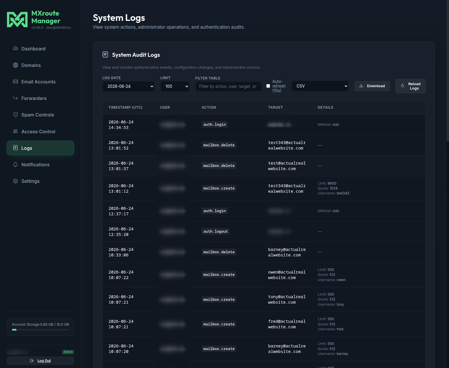Screen dimensions: 449x368
Task: Click the Account Storage usage bar
Action: tap(40, 330)
